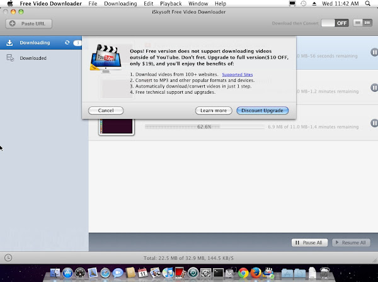Open Messages from the dock
Image resolution: width=378 pixels, height=282 pixels.
click(x=118, y=273)
